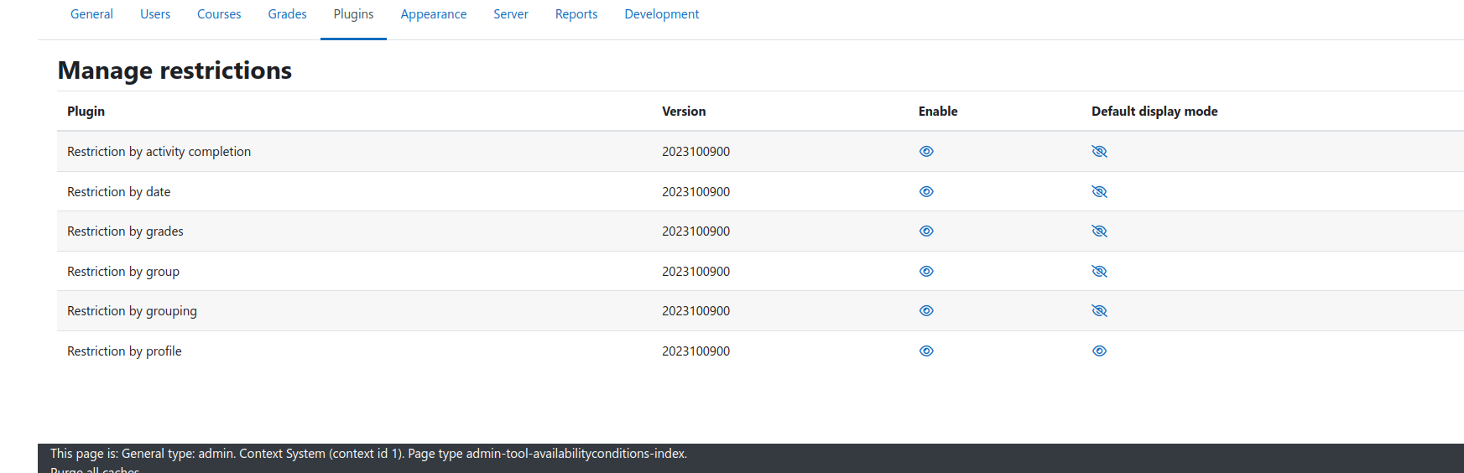Switch to the Server tab
1464x473 pixels.
tap(511, 14)
